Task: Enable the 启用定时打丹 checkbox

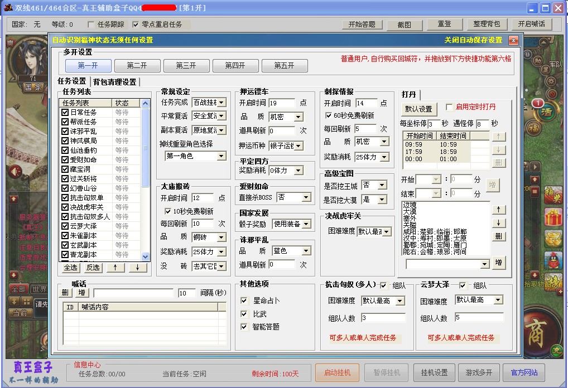Action: tap(449, 107)
